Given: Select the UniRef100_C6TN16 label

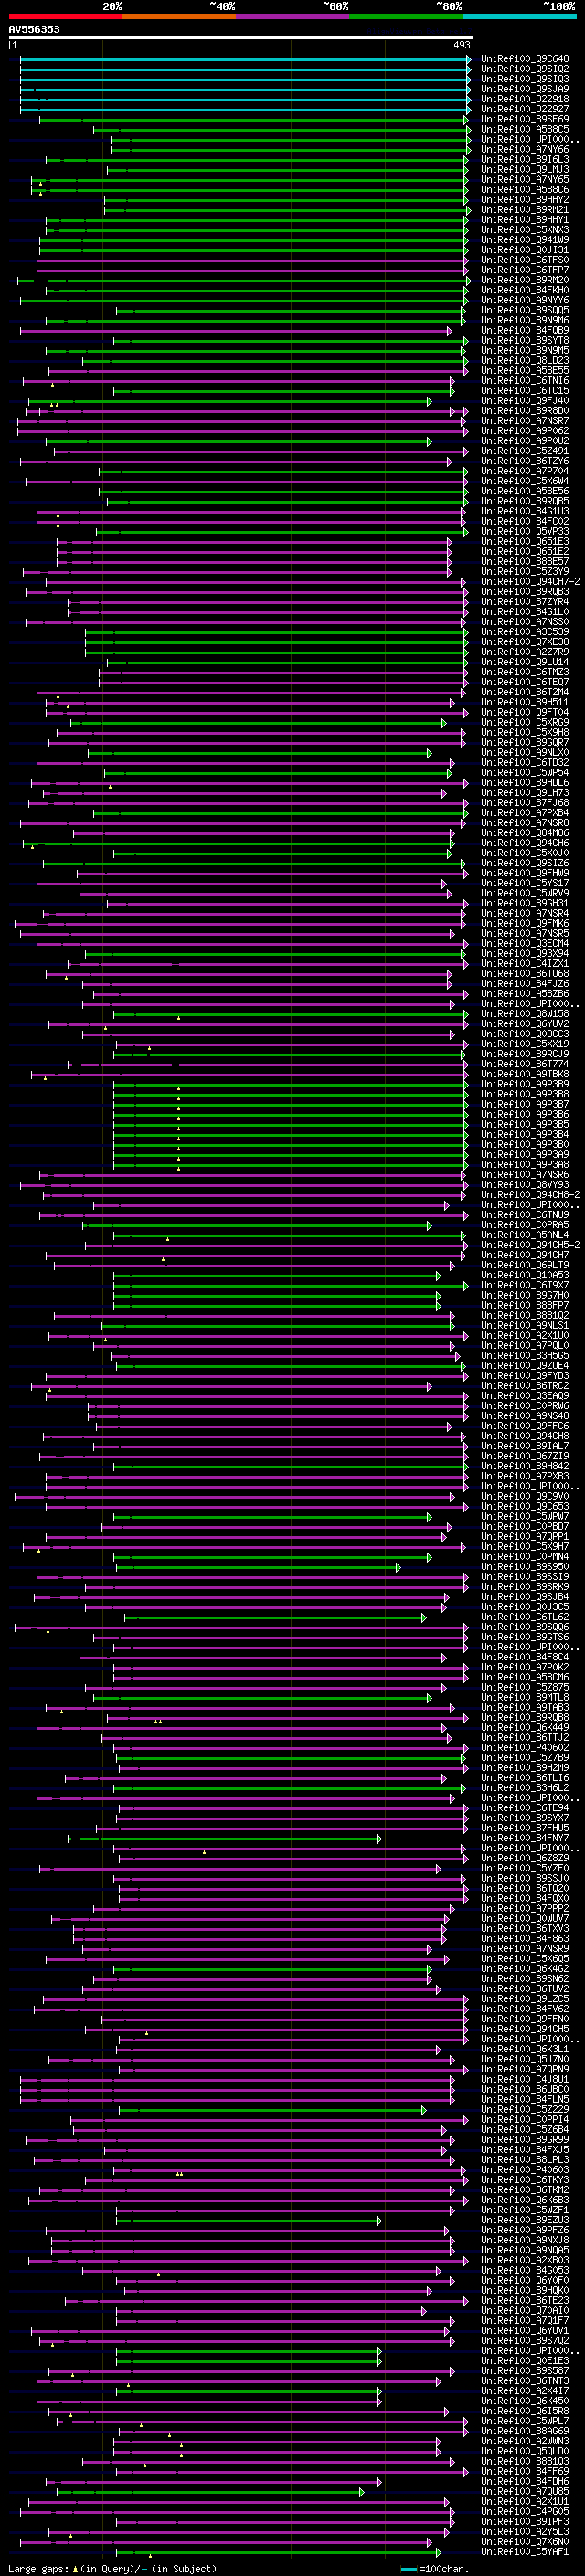Looking at the screenshot, I should [525, 380].
